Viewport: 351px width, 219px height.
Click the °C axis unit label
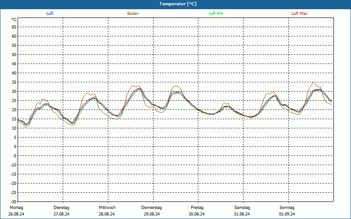click(14, 20)
